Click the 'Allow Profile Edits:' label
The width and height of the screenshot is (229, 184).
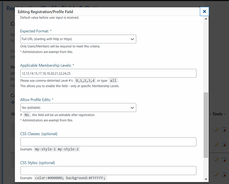(x=37, y=100)
